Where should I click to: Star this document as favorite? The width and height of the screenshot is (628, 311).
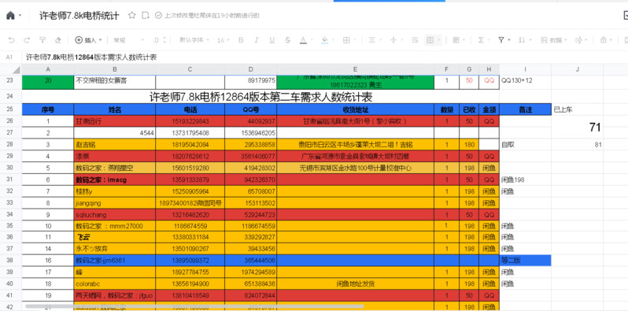[x=131, y=15]
